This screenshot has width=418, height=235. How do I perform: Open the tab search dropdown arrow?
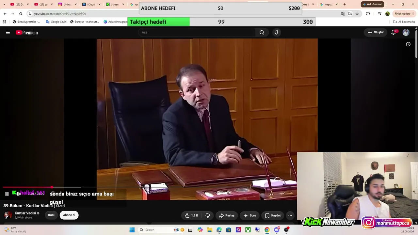click(4, 5)
